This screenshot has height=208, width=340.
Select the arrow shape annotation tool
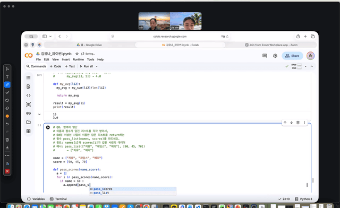click(x=7, y=100)
